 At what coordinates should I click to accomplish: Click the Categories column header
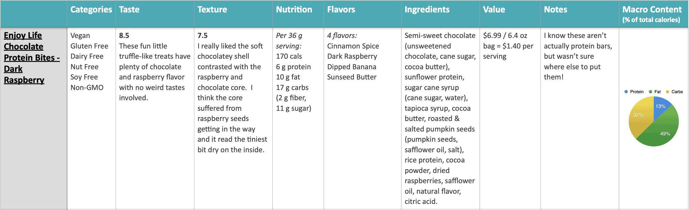91,10
